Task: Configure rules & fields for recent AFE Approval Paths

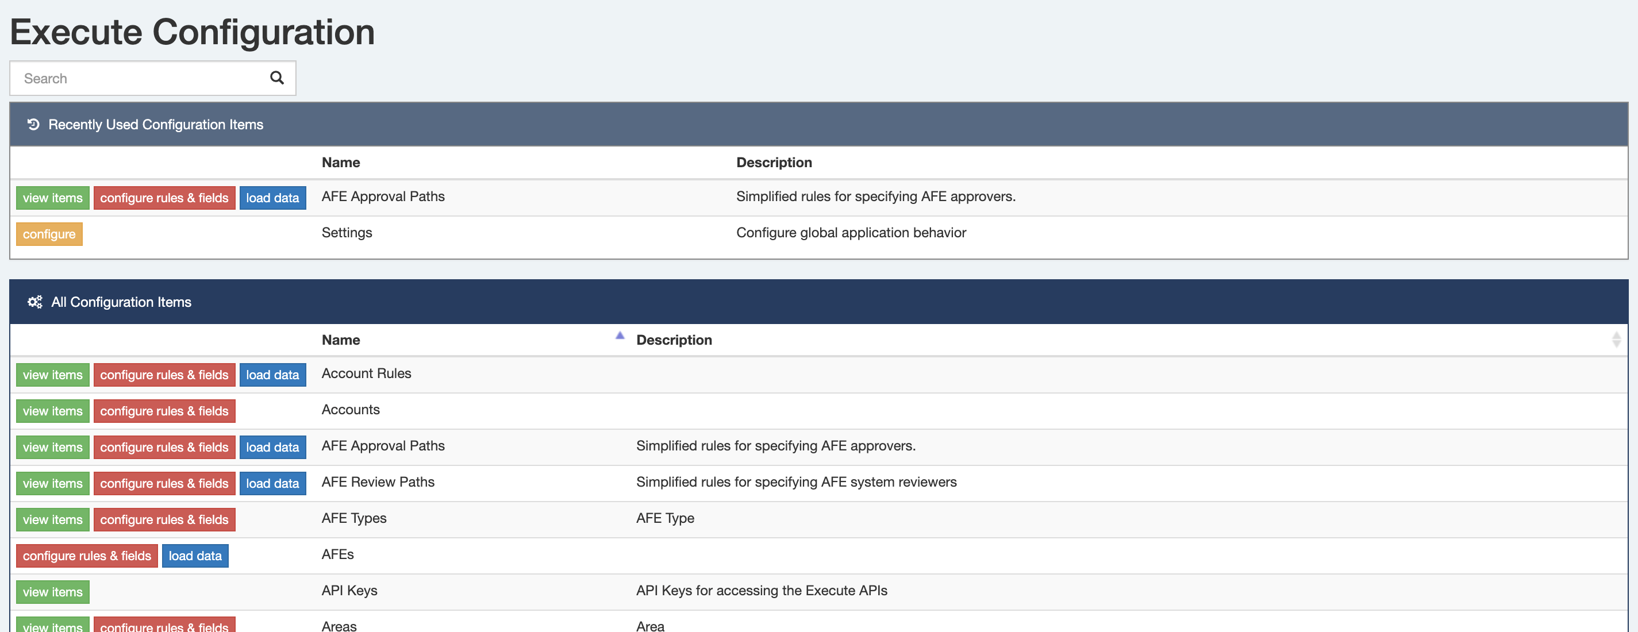Action: (164, 198)
